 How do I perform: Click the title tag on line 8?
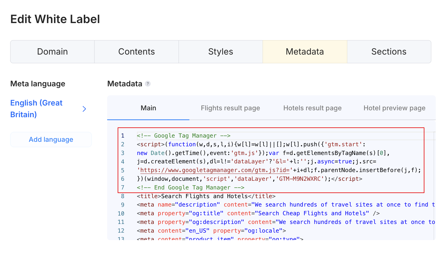pos(206,196)
